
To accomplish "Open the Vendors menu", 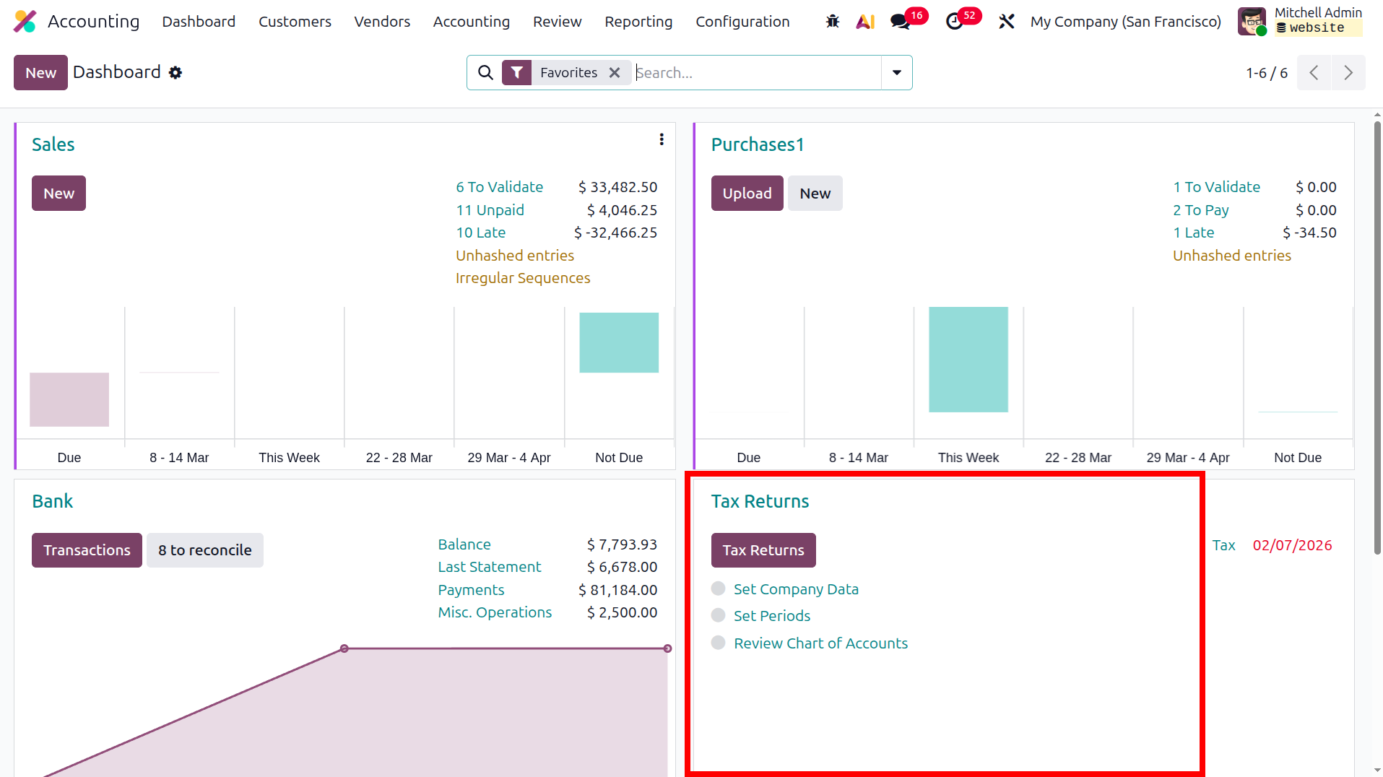I will (x=382, y=22).
